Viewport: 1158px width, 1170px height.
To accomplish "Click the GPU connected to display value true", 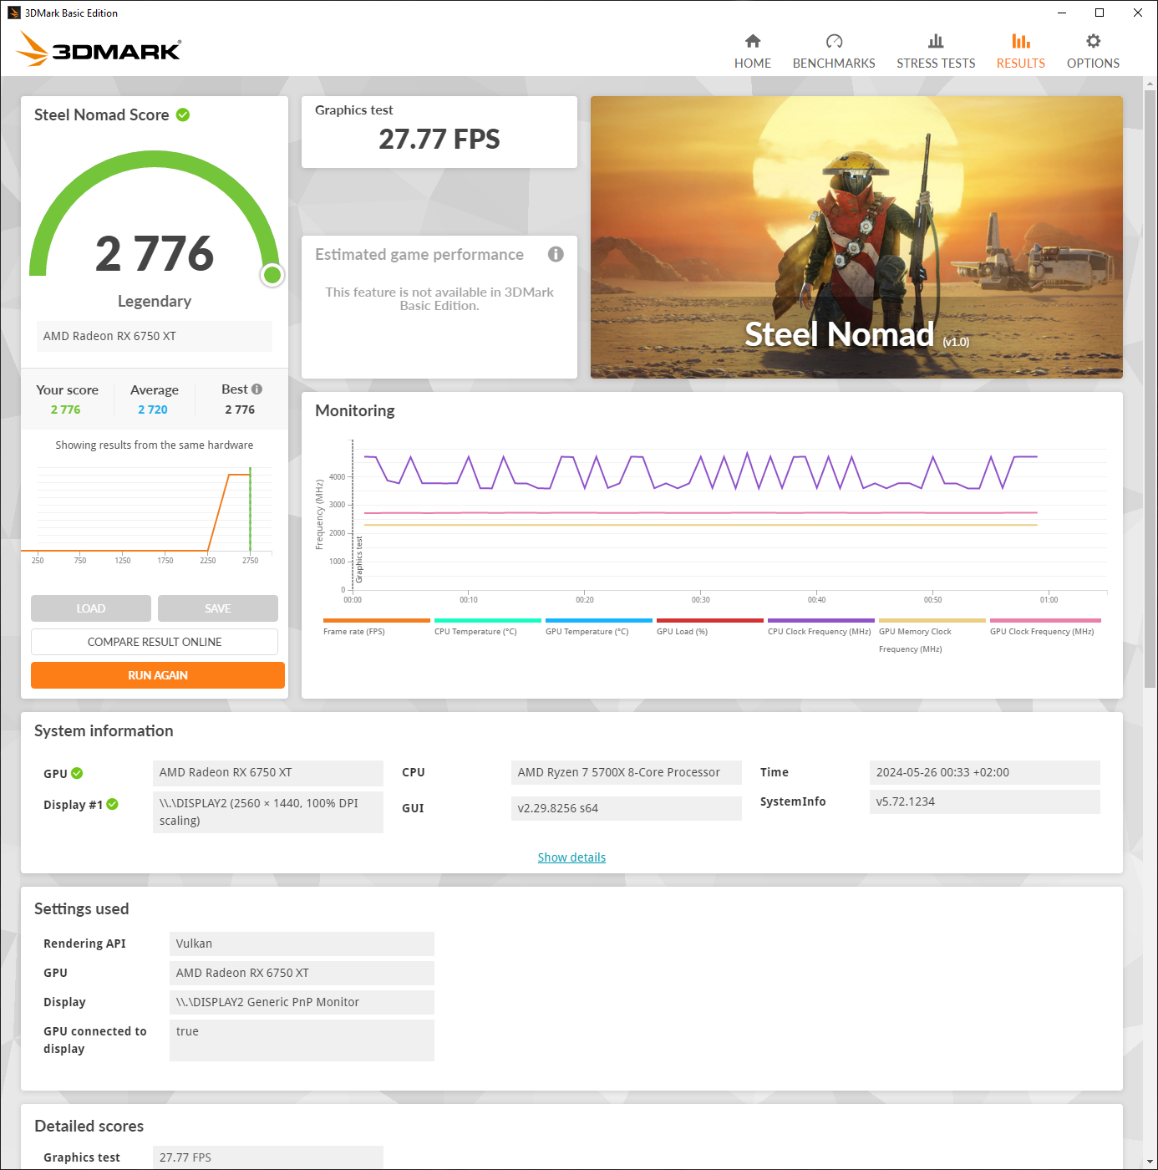I will pyautogui.click(x=302, y=1040).
